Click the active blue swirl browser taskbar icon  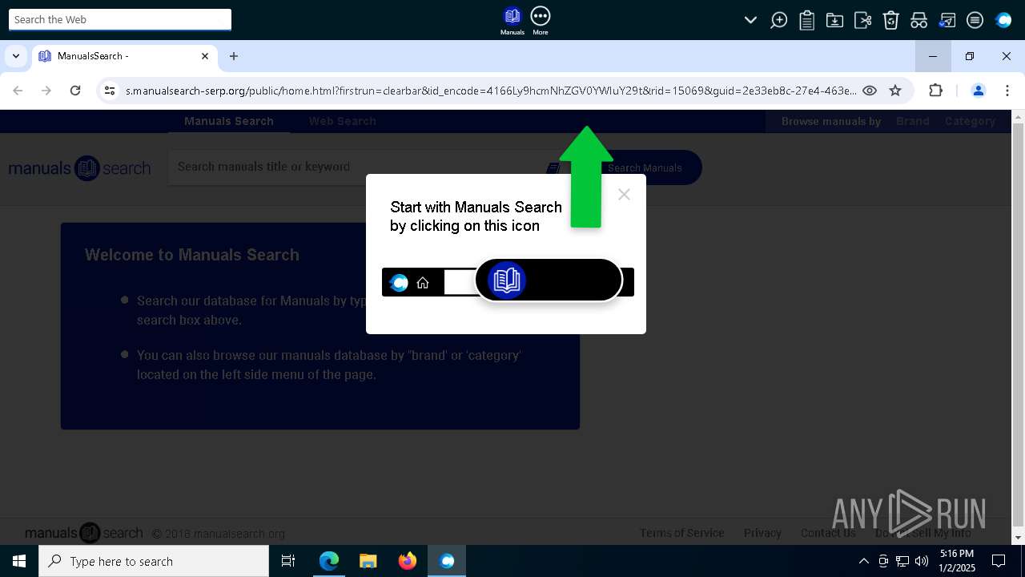[447, 561]
